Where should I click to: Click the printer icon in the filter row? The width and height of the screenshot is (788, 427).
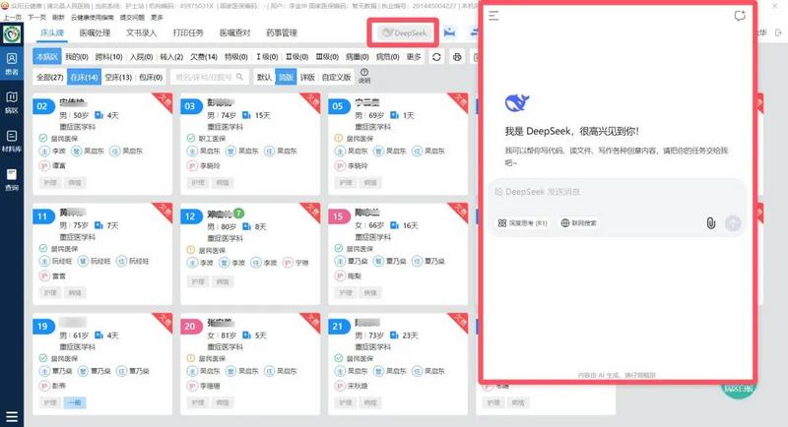[x=457, y=57]
